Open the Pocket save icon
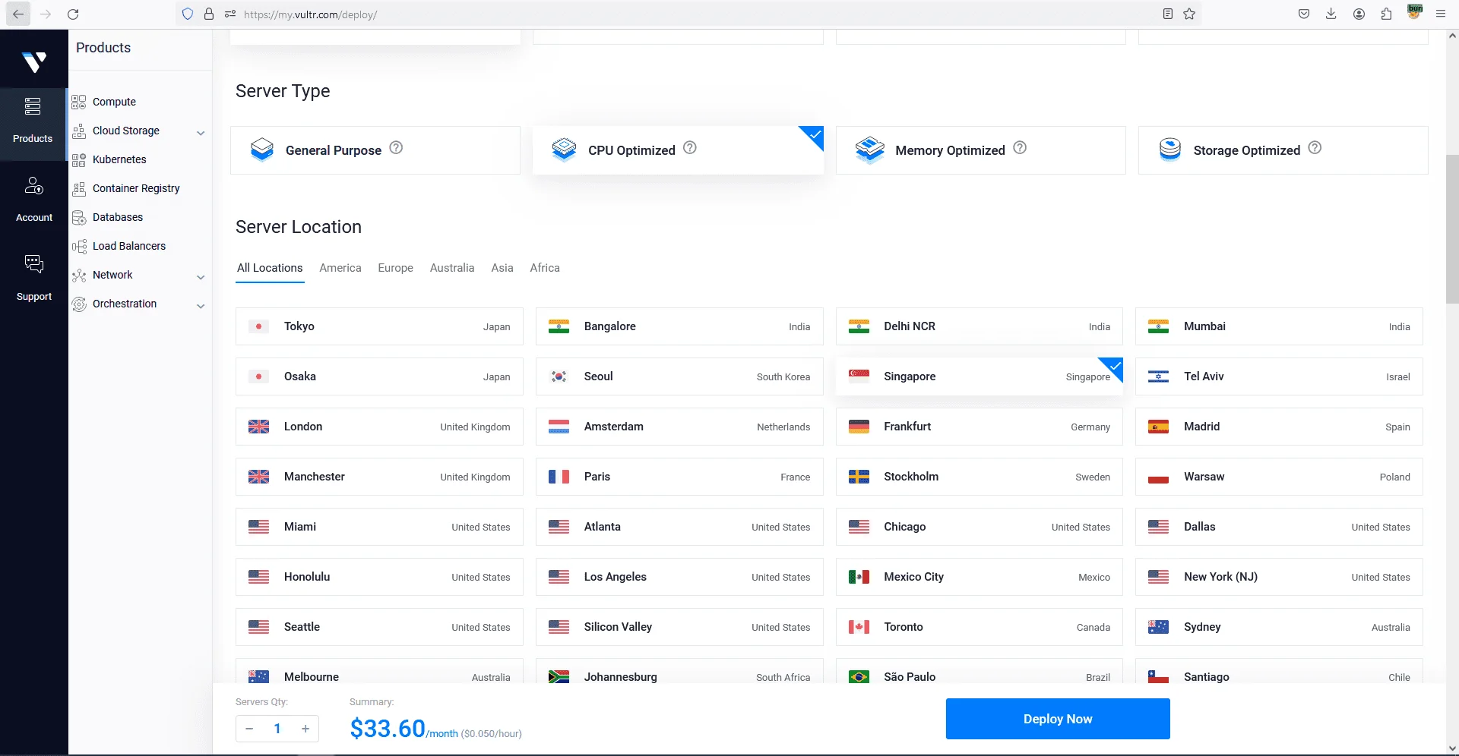 click(1304, 14)
